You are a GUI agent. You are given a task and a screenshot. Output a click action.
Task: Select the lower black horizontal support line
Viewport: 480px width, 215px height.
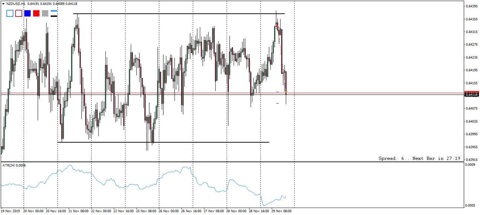(x=163, y=142)
